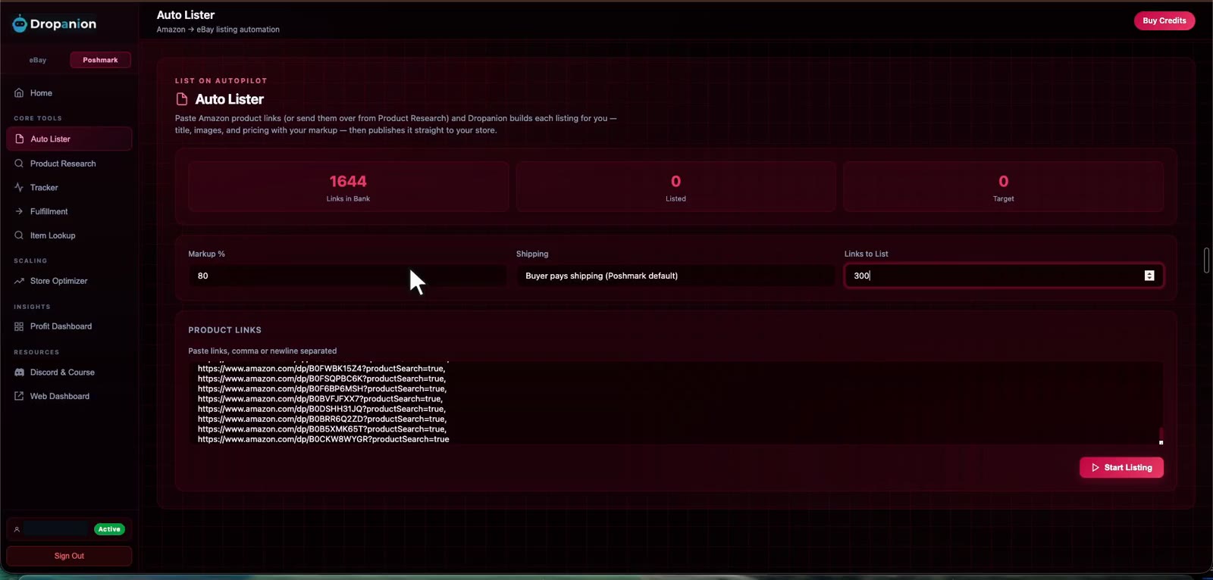Click the 0 Target stat card
The image size is (1213, 580).
1003,186
